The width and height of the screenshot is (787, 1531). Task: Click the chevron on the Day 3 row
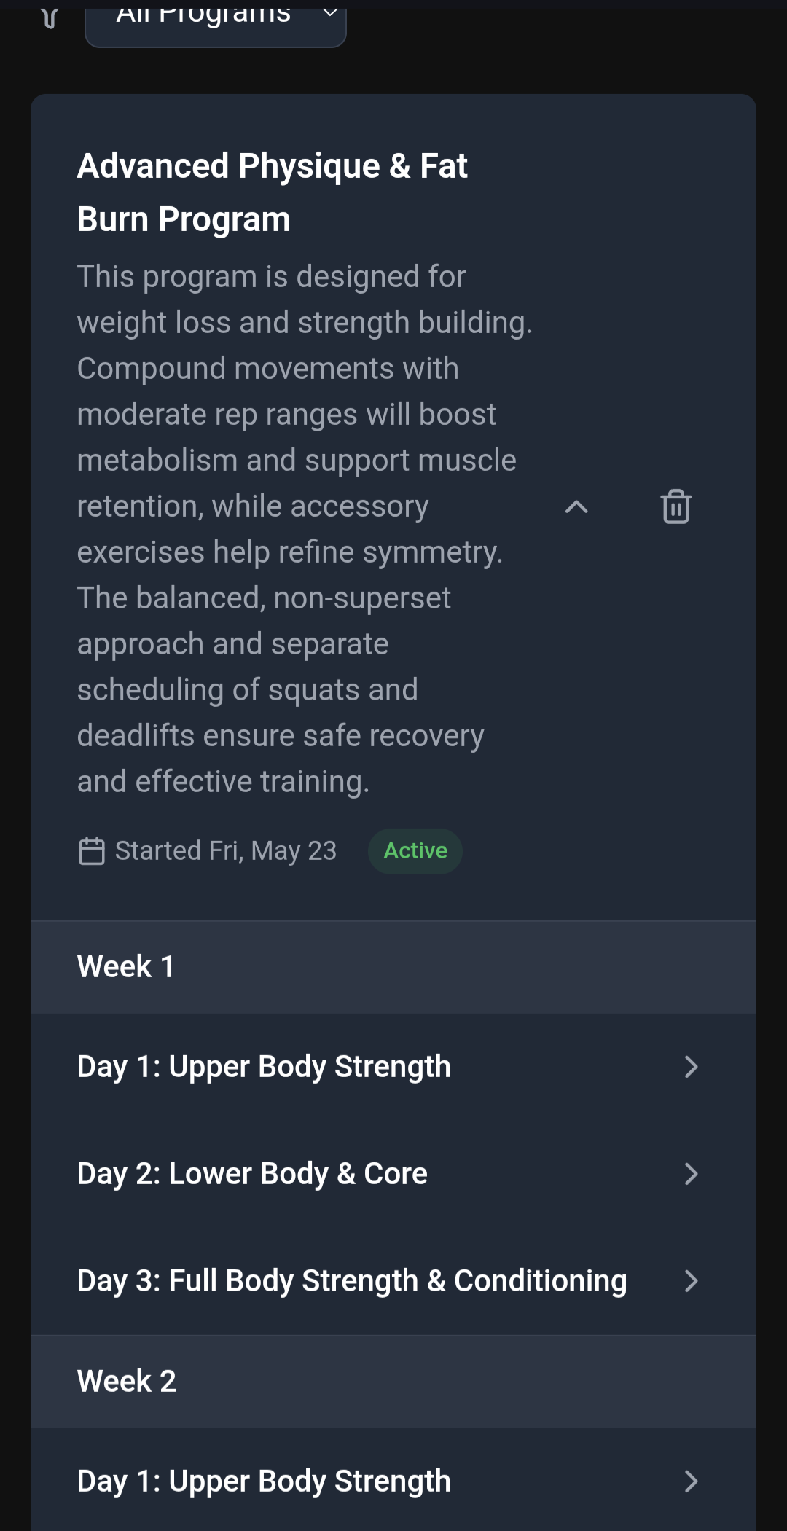(x=692, y=1281)
